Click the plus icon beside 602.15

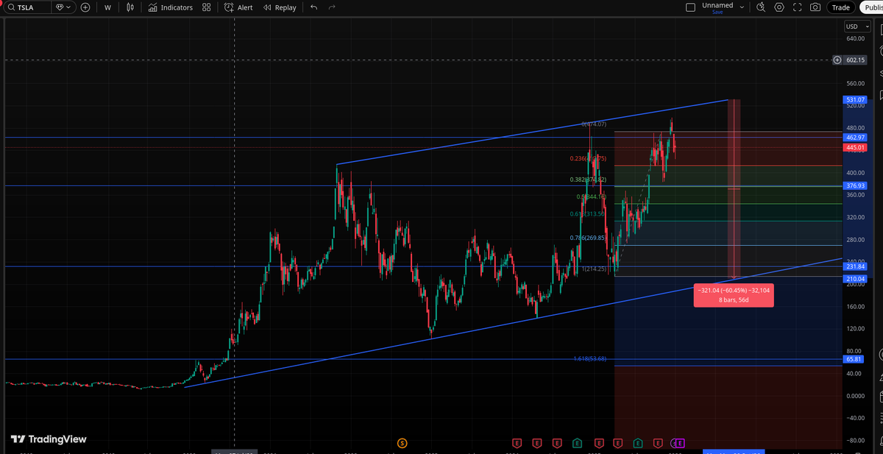(x=837, y=60)
